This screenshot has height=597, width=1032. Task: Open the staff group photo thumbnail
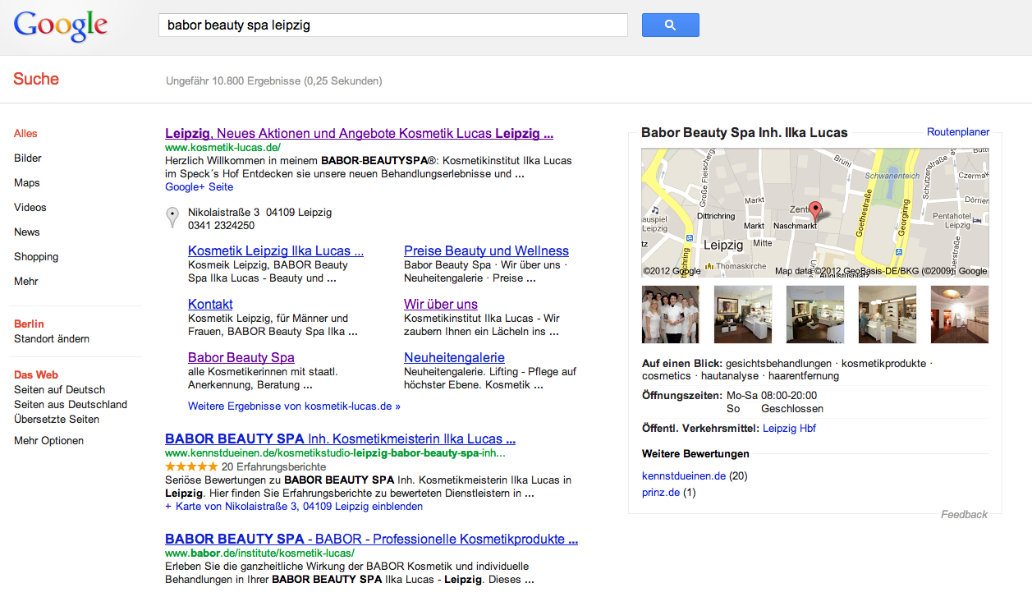pyautogui.click(x=670, y=315)
